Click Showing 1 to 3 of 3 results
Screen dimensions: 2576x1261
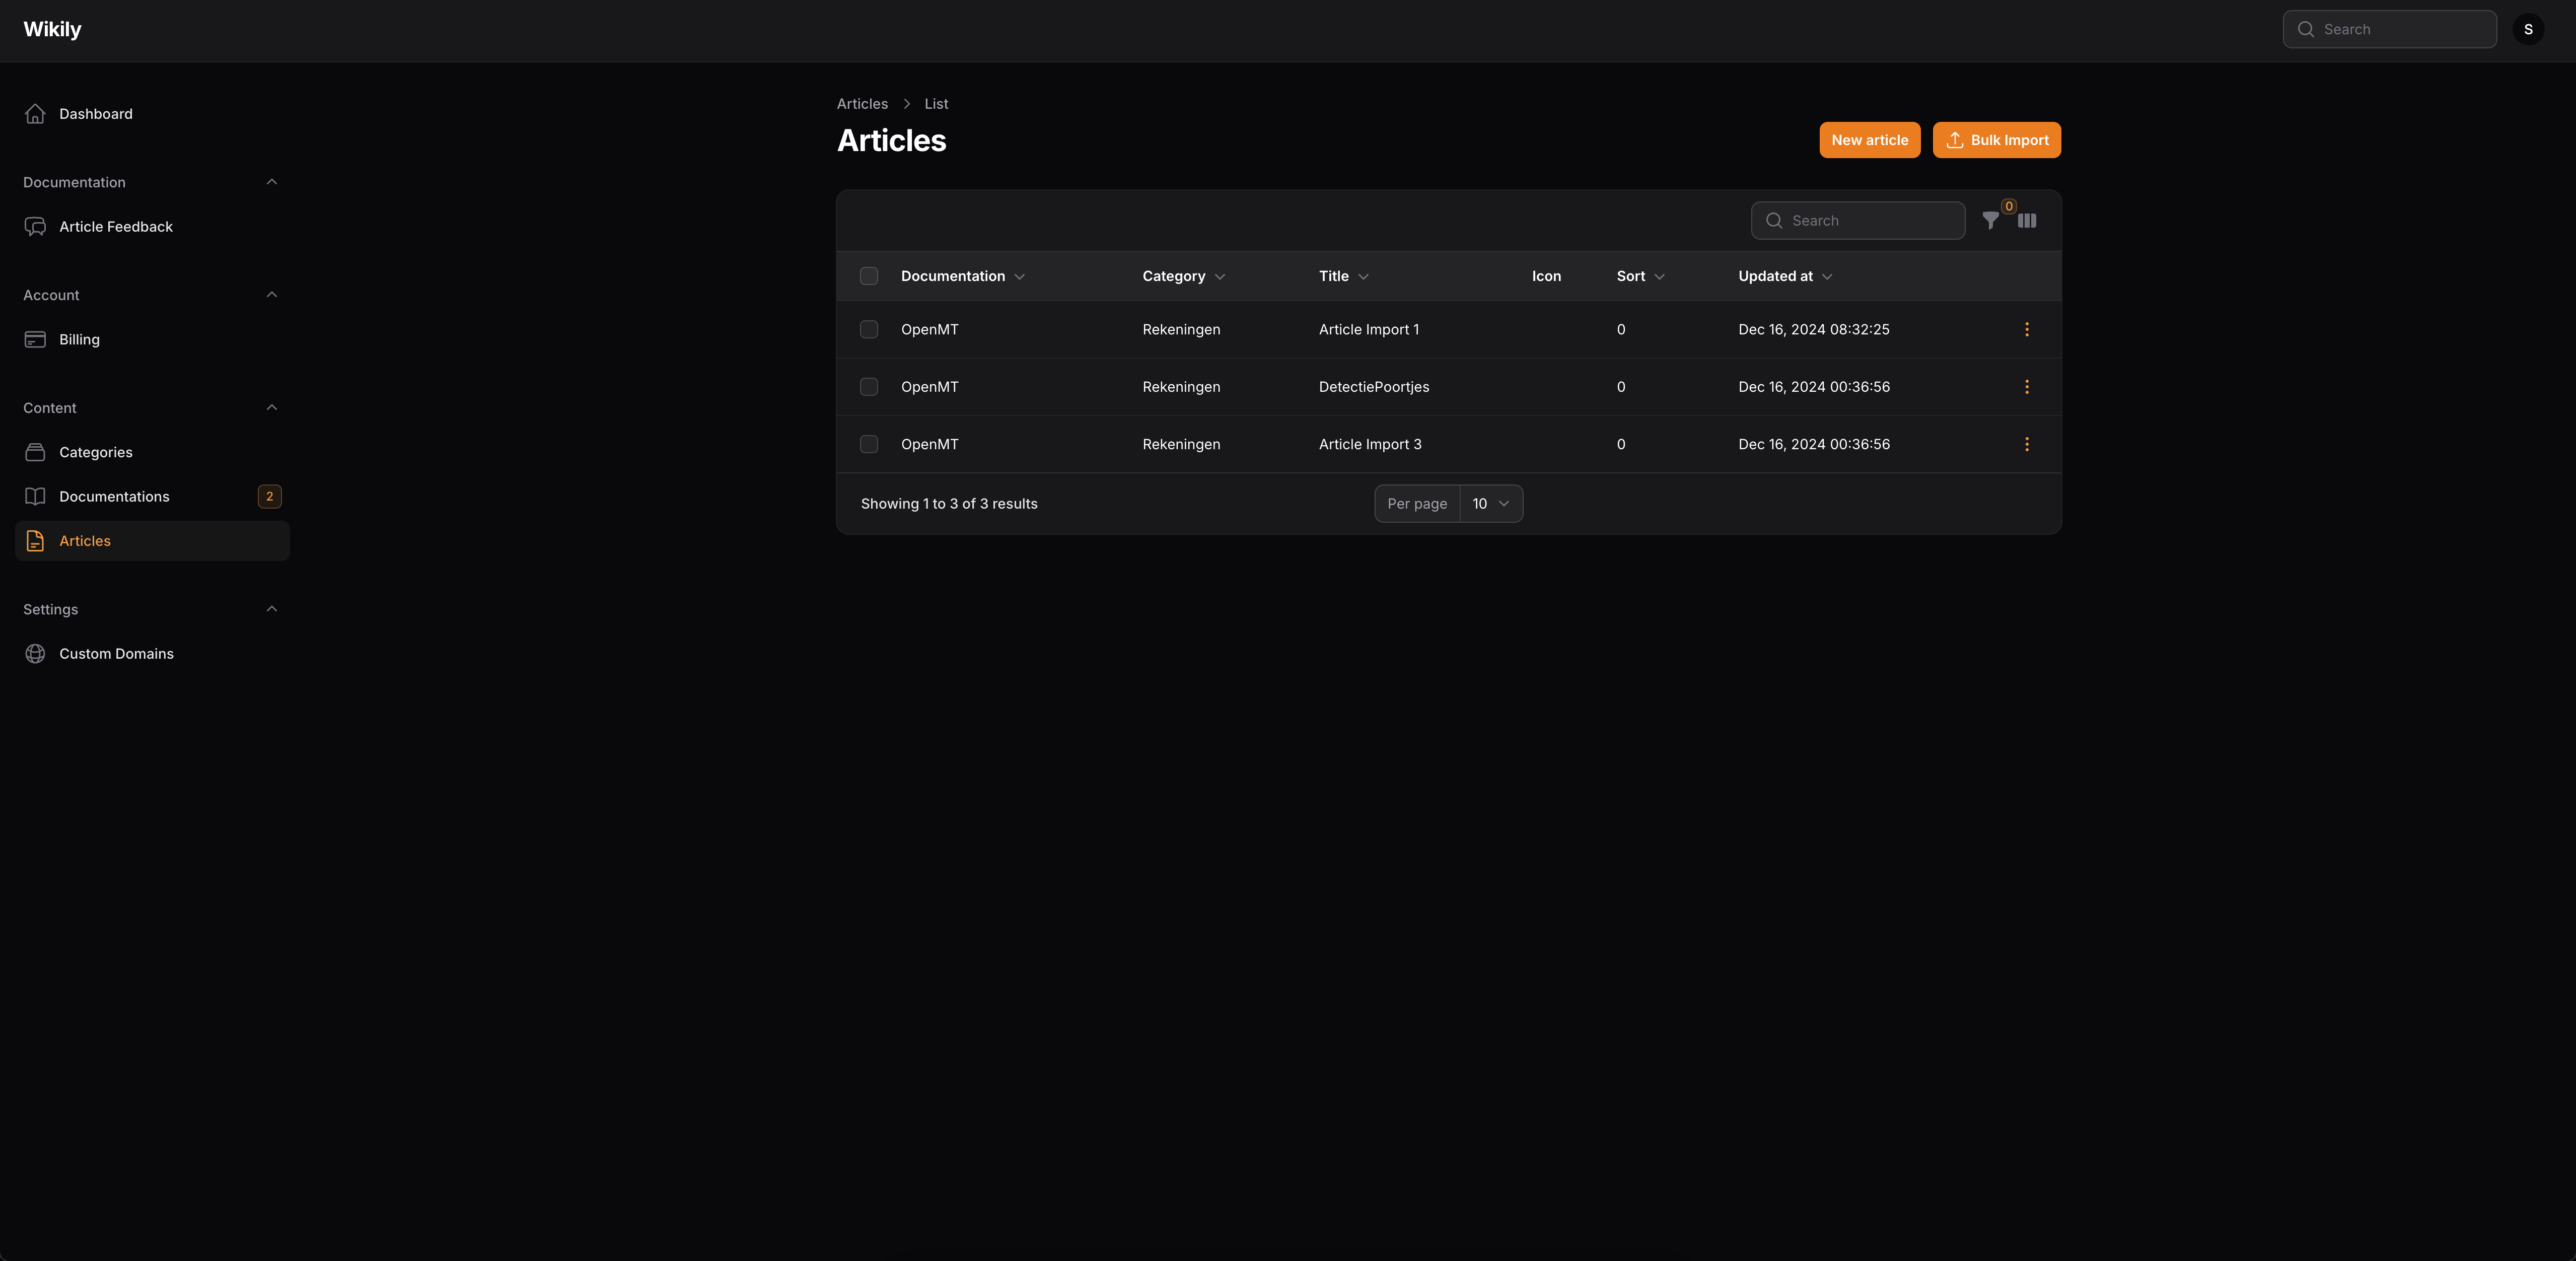click(x=949, y=504)
